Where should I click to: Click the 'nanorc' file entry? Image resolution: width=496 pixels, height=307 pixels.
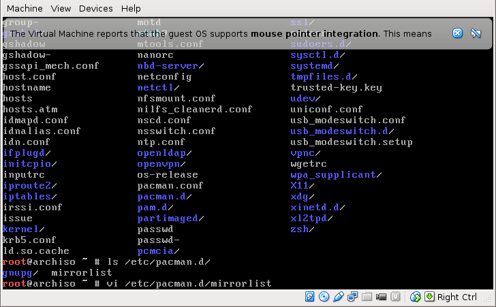[x=155, y=55]
